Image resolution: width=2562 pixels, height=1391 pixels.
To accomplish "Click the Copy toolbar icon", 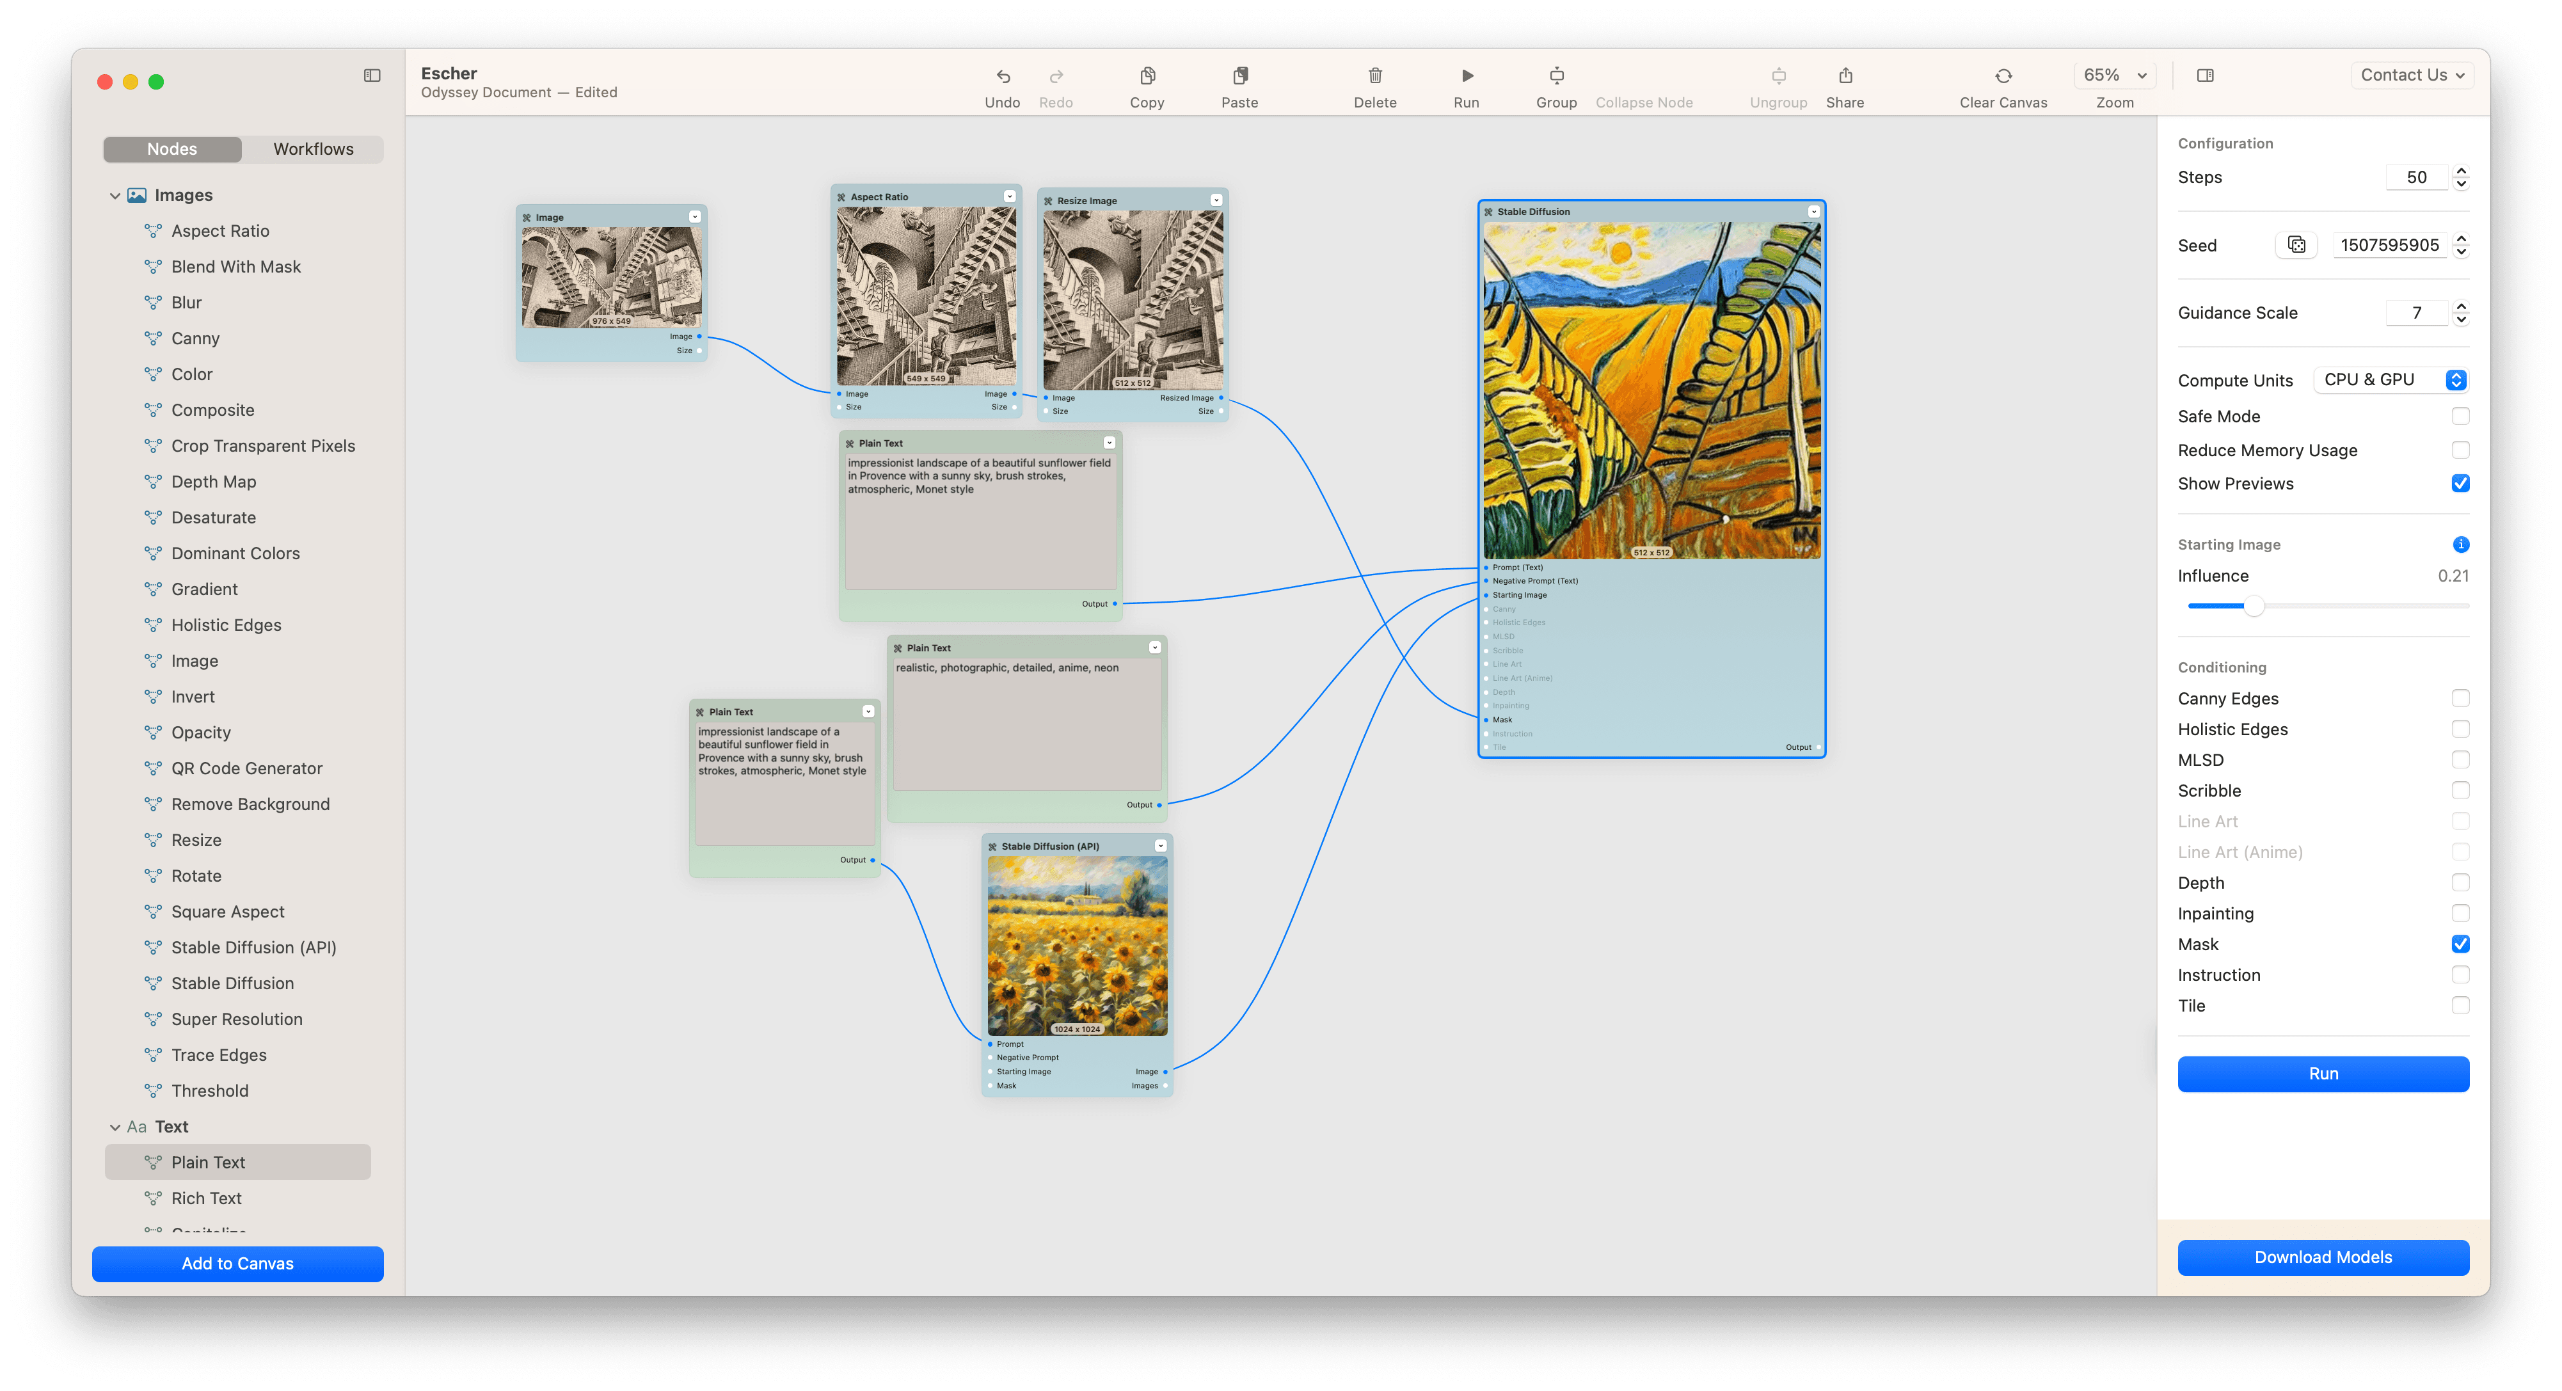I will (1147, 77).
